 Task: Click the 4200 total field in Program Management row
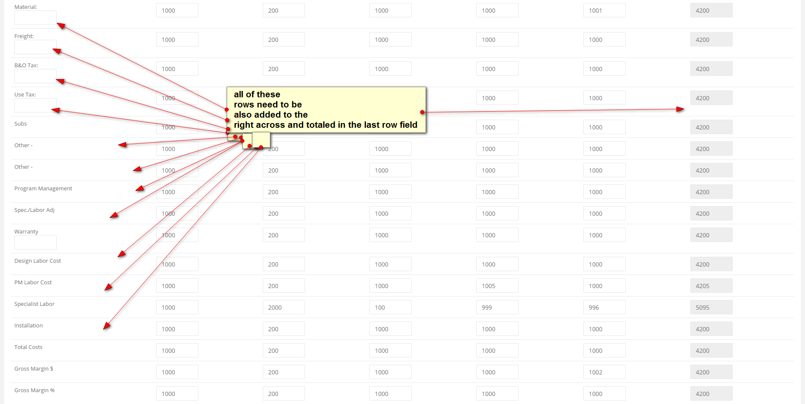pos(712,192)
